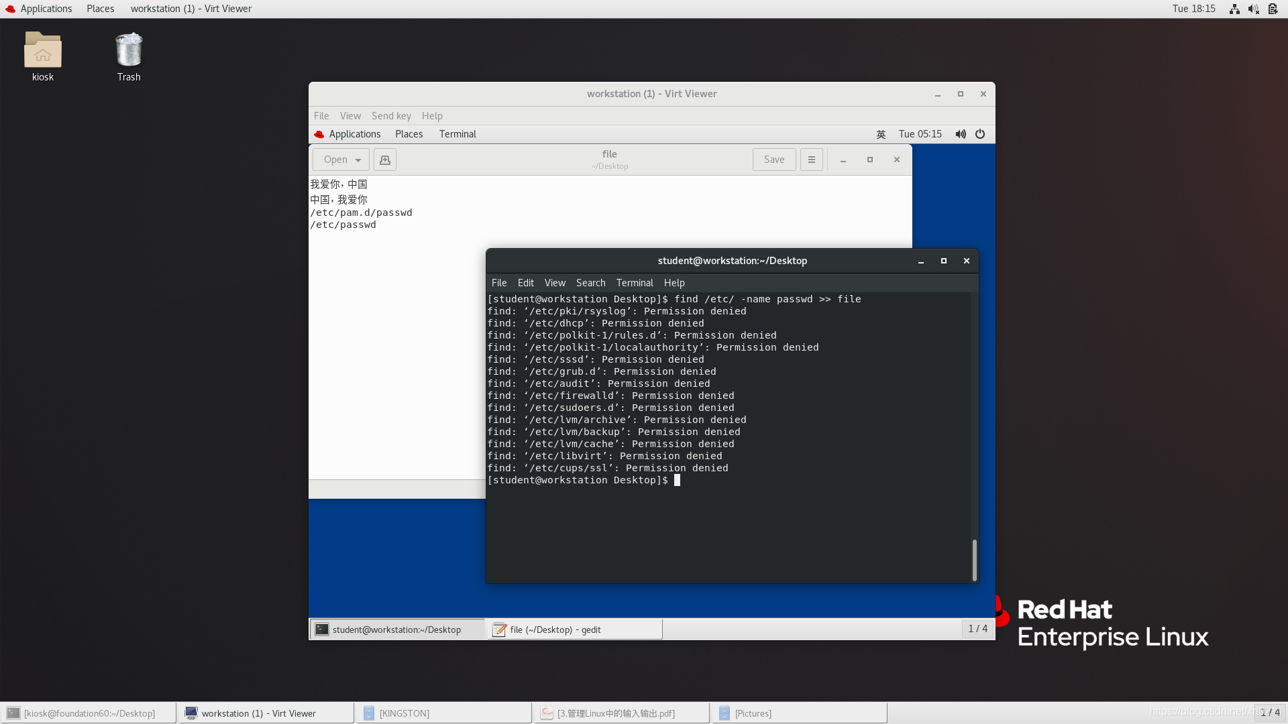This screenshot has width=1288, height=724.
Task: Open the VM Places menu
Action: tap(409, 134)
